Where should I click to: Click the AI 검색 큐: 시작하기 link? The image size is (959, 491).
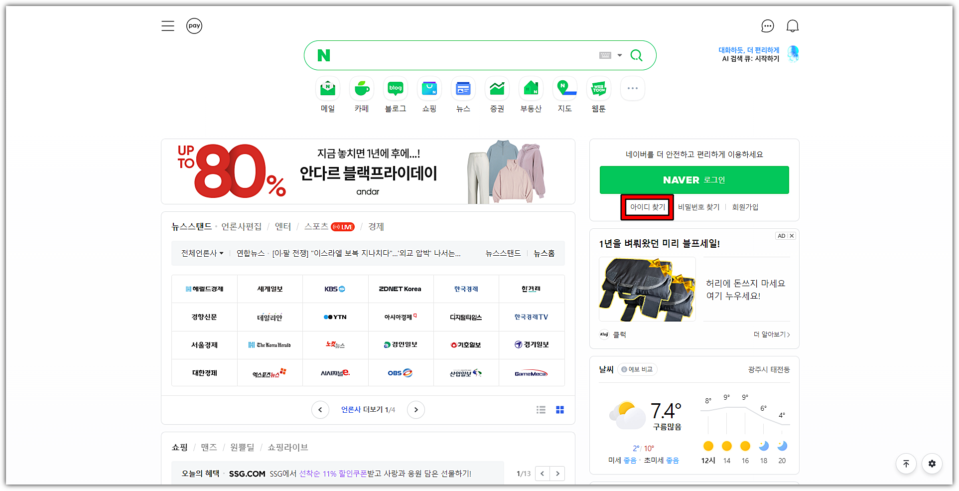click(751, 59)
